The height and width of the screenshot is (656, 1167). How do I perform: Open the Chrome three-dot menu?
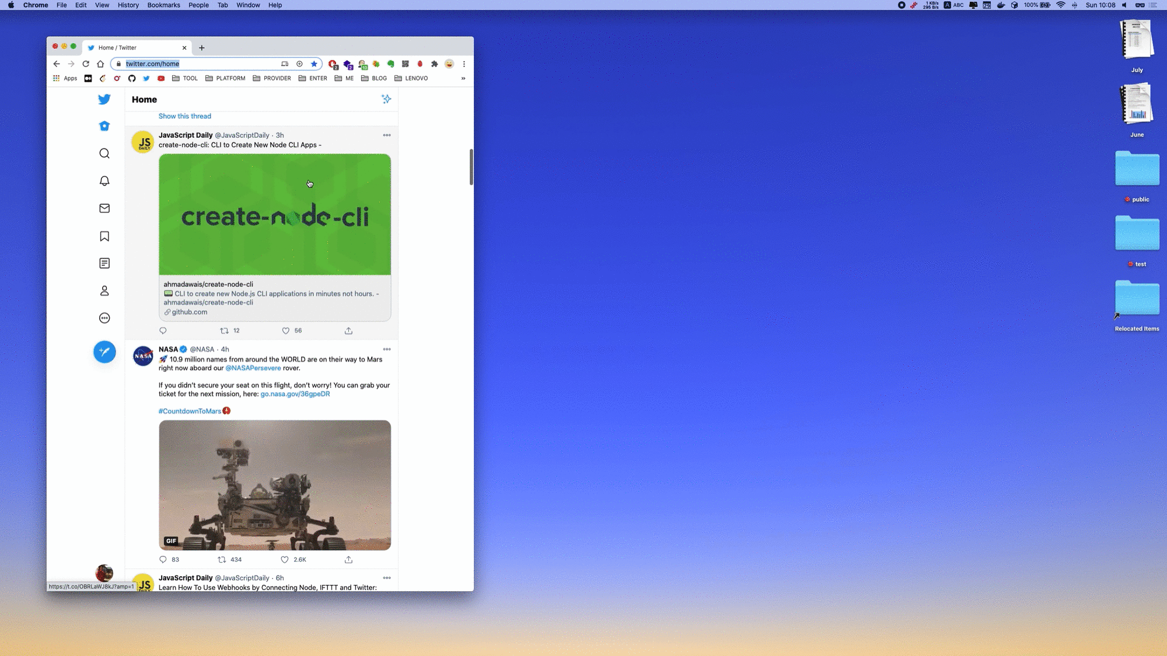pyautogui.click(x=464, y=64)
